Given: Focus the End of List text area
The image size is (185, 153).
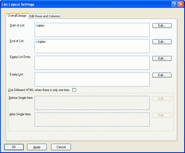Looking at the screenshot, I should click(92, 46).
